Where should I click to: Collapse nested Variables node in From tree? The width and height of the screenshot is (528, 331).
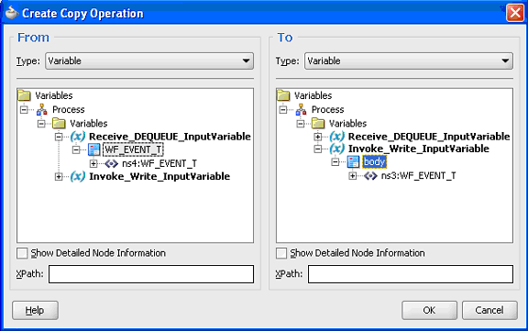click(x=41, y=124)
